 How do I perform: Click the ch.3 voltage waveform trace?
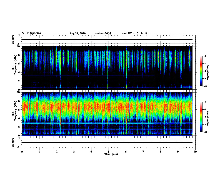click(107, 142)
